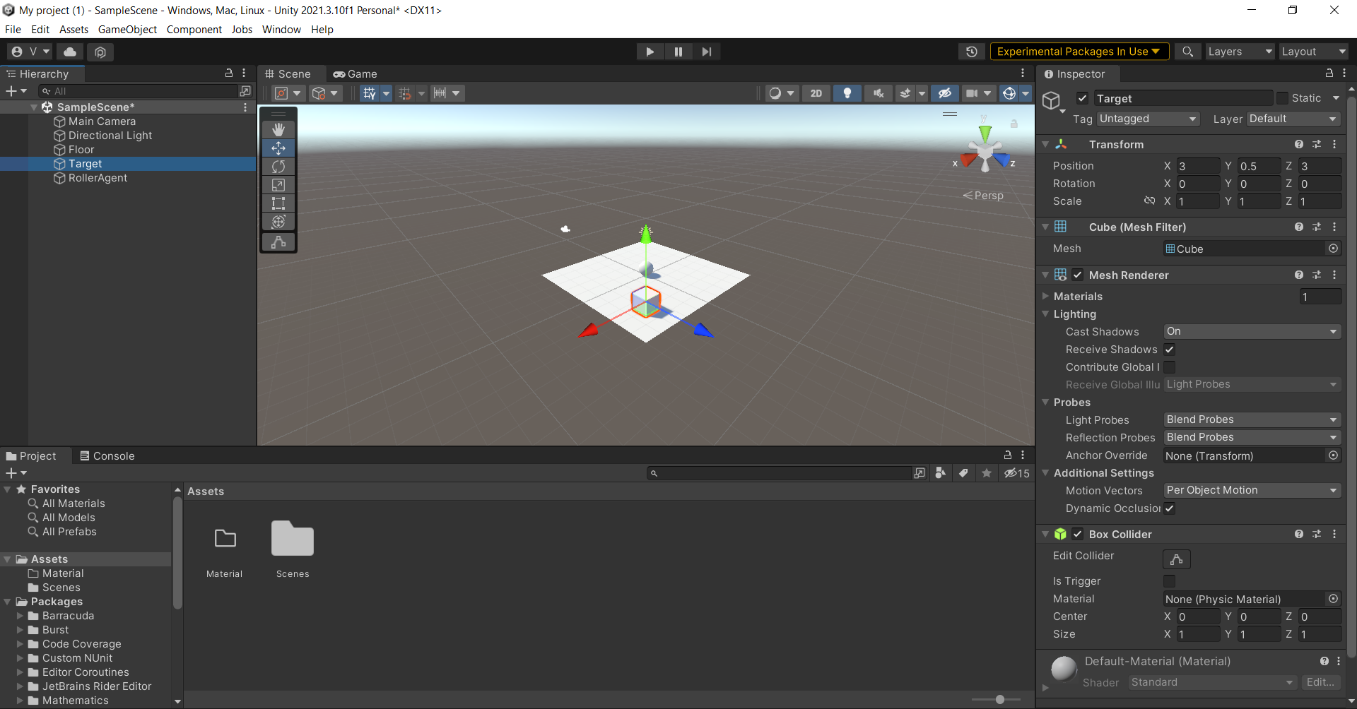Viewport: 1357px width, 709px height.
Task: Select the Rotate tool
Action: (x=278, y=166)
